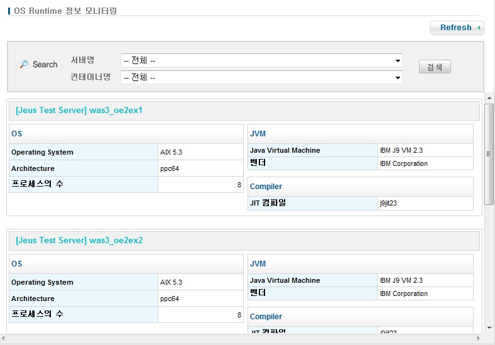Click the vertical scrollbar up arrow
The height and width of the screenshot is (345, 495).
(489, 99)
